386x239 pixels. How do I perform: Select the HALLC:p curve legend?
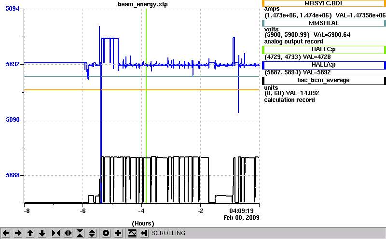324,50
